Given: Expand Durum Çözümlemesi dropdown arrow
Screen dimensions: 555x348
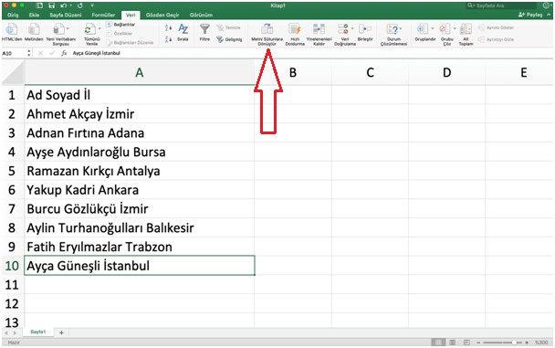Looking at the screenshot, I should 401,28.
